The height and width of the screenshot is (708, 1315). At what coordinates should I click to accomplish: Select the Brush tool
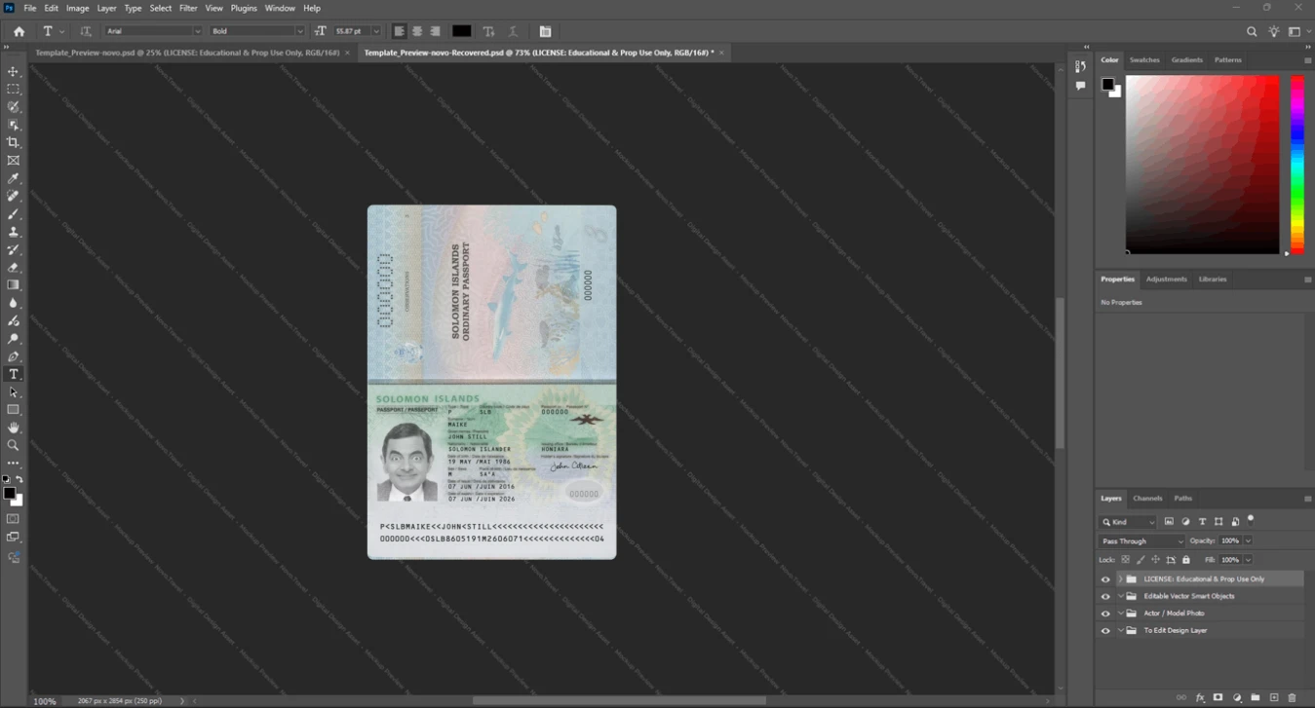(x=14, y=214)
